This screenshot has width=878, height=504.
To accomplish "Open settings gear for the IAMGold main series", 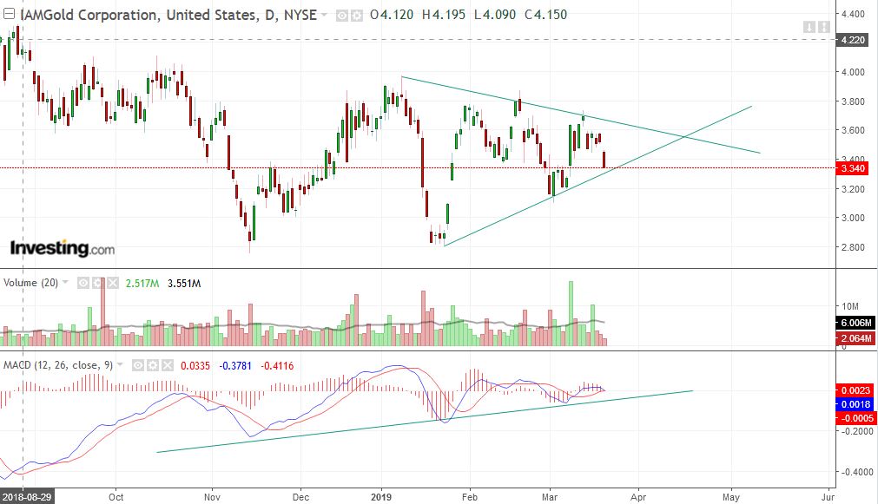I will pyautogui.click(x=356, y=16).
